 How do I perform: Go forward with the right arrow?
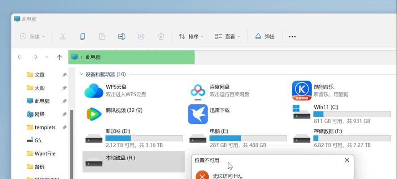point(35,57)
